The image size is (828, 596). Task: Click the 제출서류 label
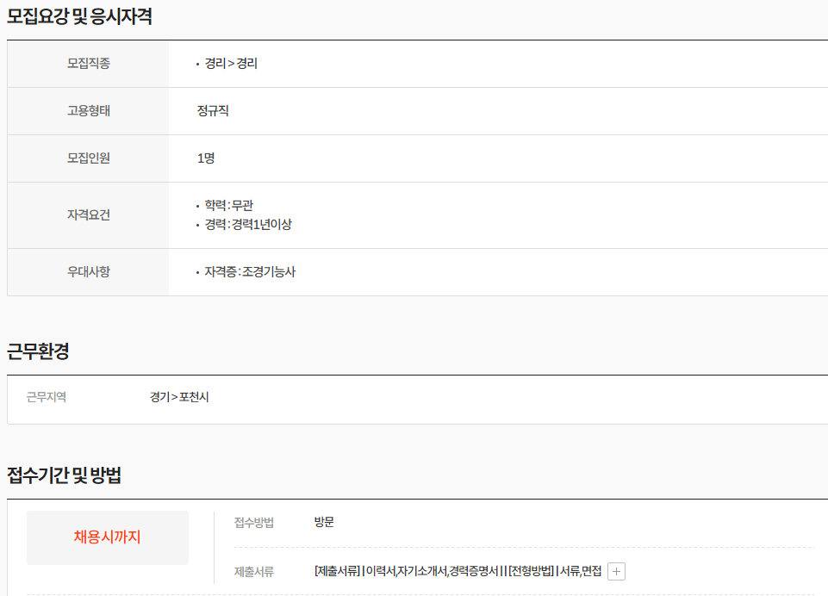[x=254, y=572]
